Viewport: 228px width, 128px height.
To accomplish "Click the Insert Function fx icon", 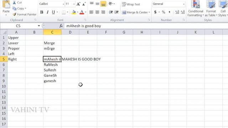I will [x=61, y=26].
